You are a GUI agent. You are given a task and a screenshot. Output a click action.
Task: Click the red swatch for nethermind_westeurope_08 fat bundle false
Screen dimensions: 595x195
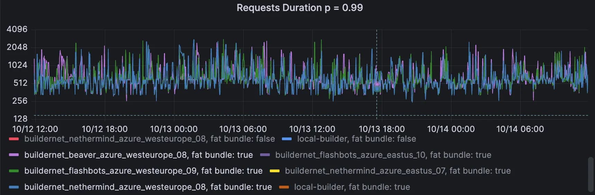tap(14, 139)
